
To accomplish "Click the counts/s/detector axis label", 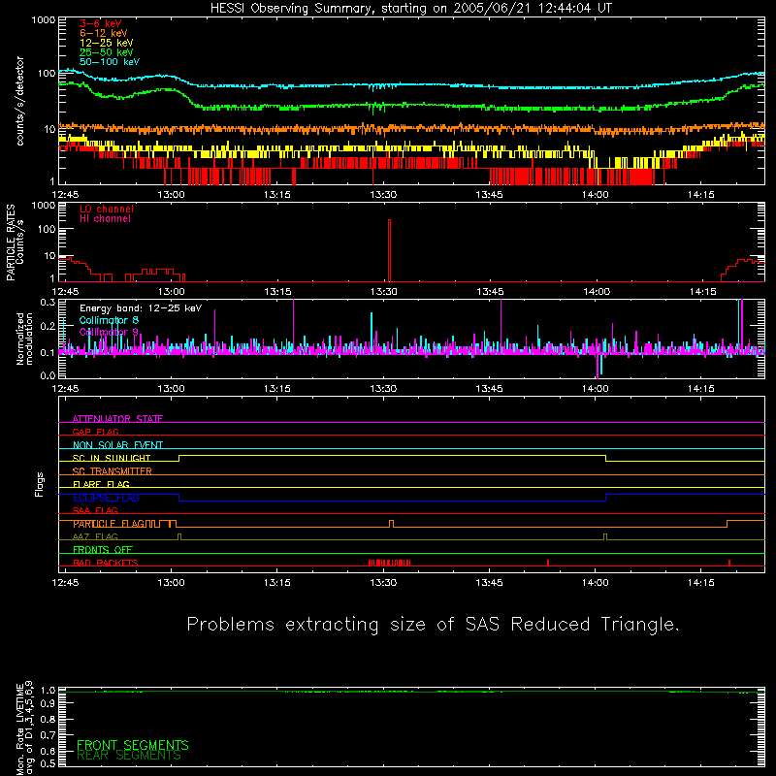I will [x=19, y=101].
